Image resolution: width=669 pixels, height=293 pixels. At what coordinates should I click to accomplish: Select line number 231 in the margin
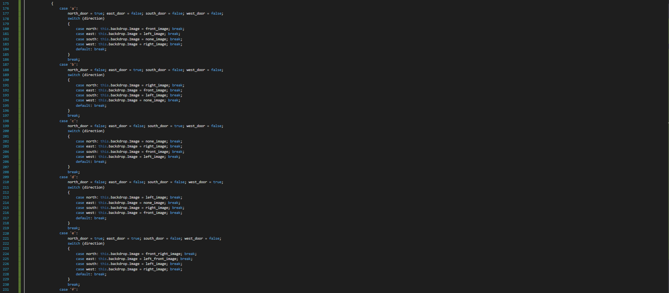point(6,290)
